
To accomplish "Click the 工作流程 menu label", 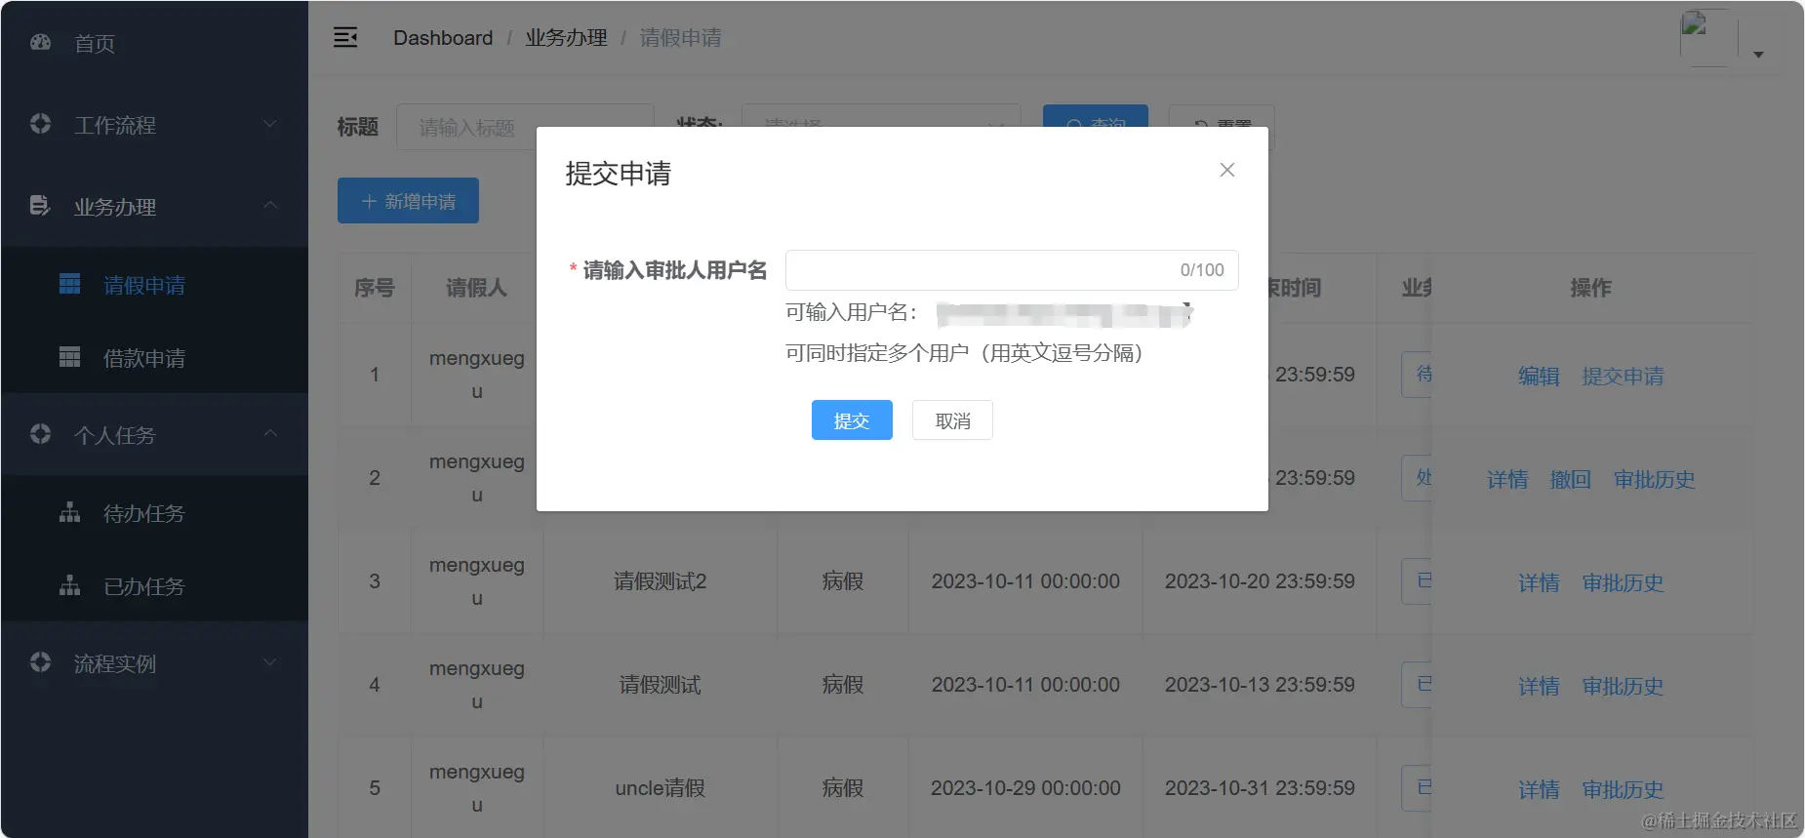I will pos(115,125).
